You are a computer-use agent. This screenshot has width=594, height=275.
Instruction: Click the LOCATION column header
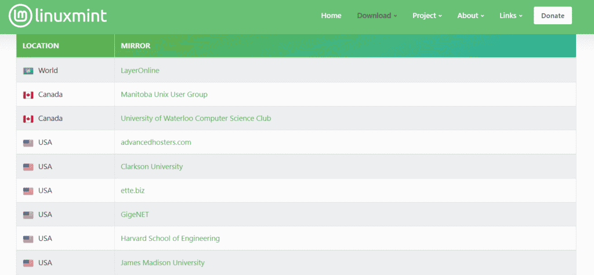point(41,46)
